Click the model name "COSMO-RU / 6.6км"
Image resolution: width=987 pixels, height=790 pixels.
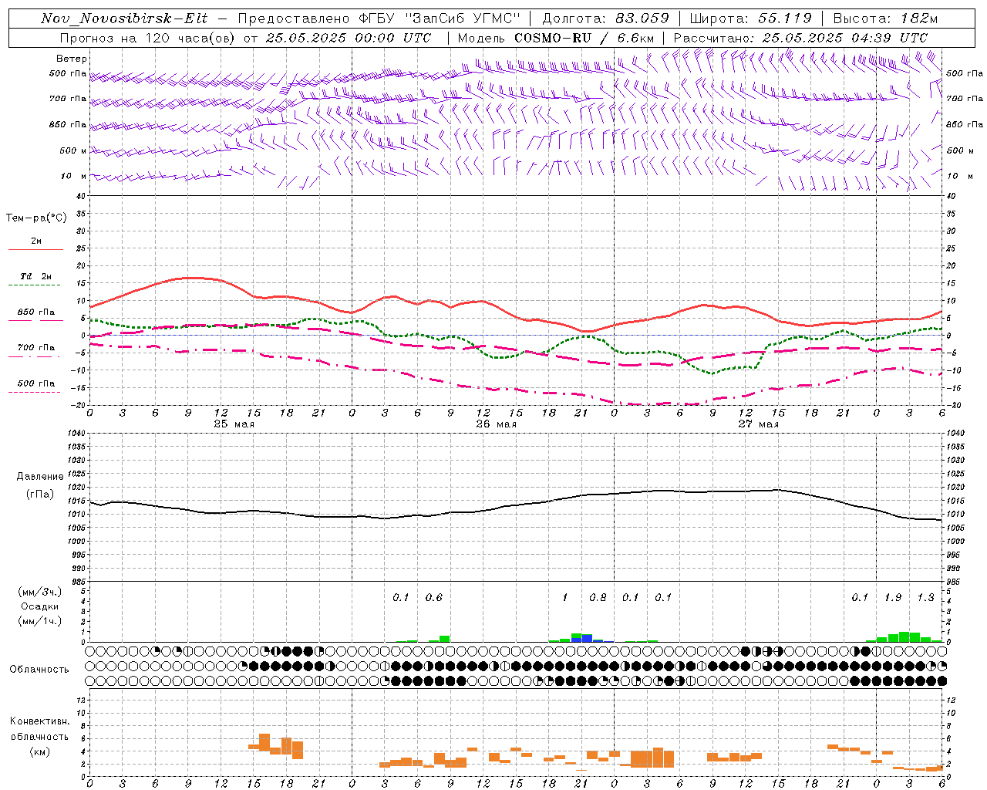584,38
